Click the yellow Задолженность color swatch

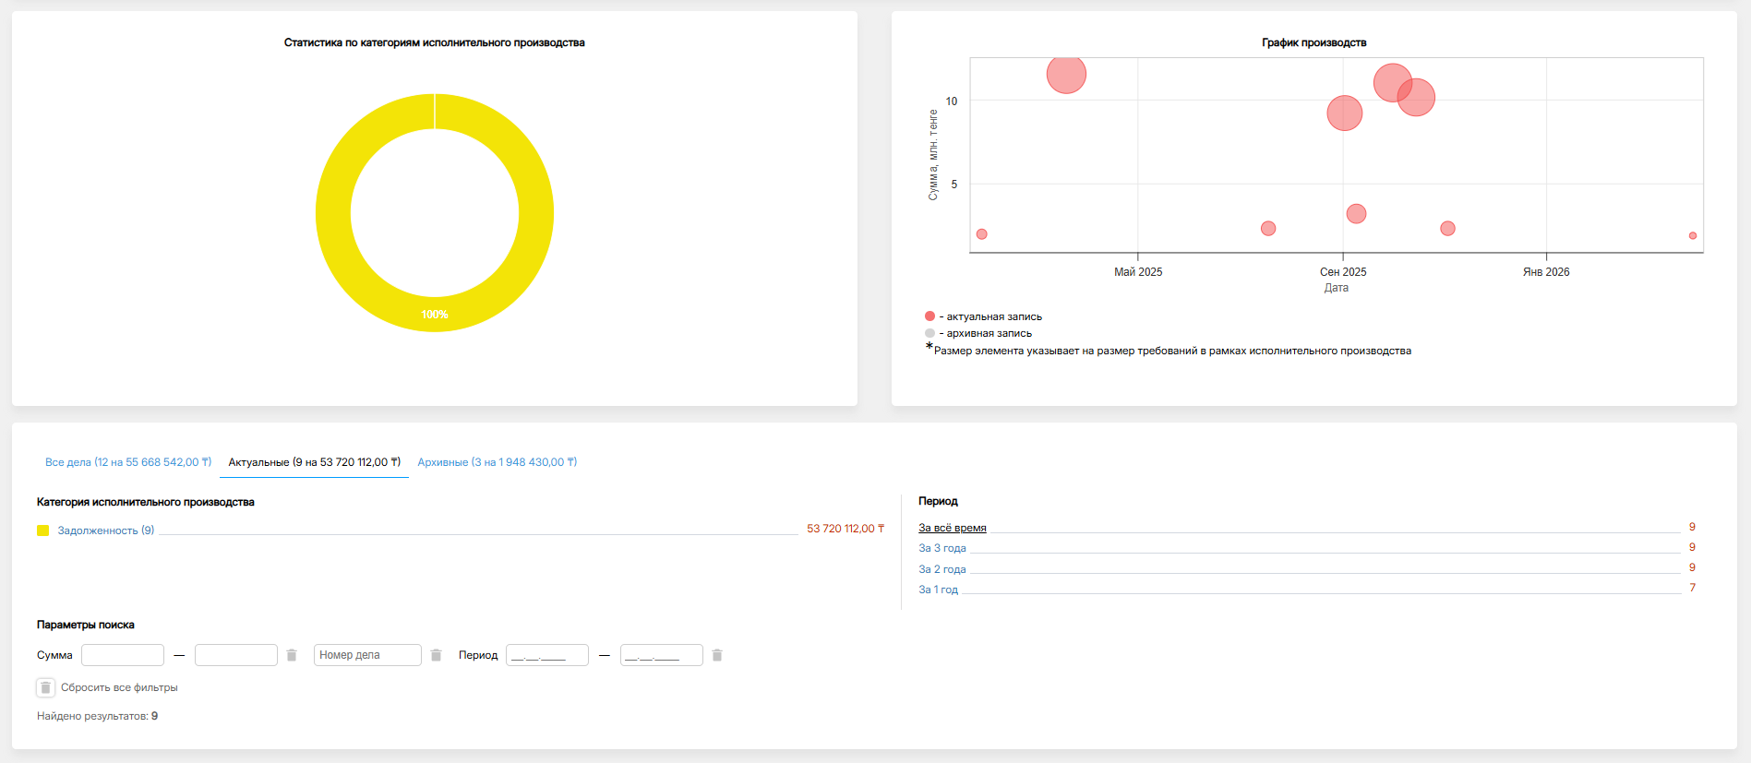[42, 531]
